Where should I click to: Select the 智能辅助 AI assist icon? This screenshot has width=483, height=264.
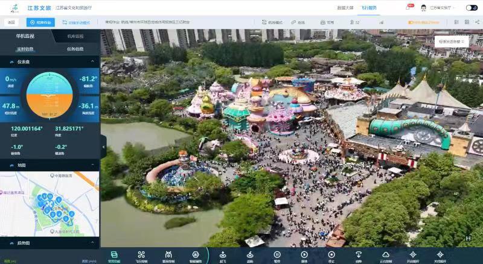(x=195, y=255)
